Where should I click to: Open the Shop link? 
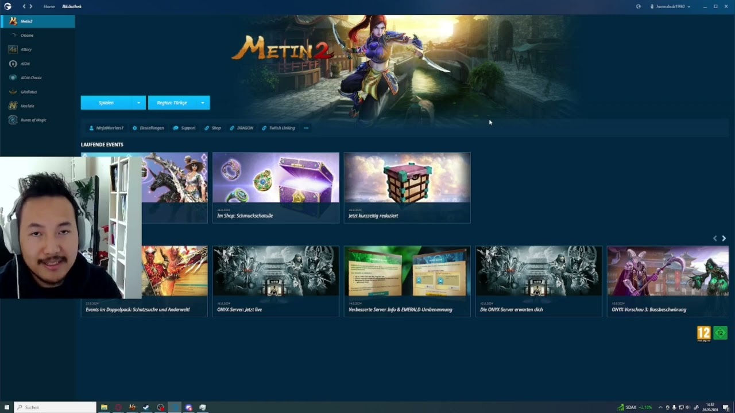[x=212, y=128]
